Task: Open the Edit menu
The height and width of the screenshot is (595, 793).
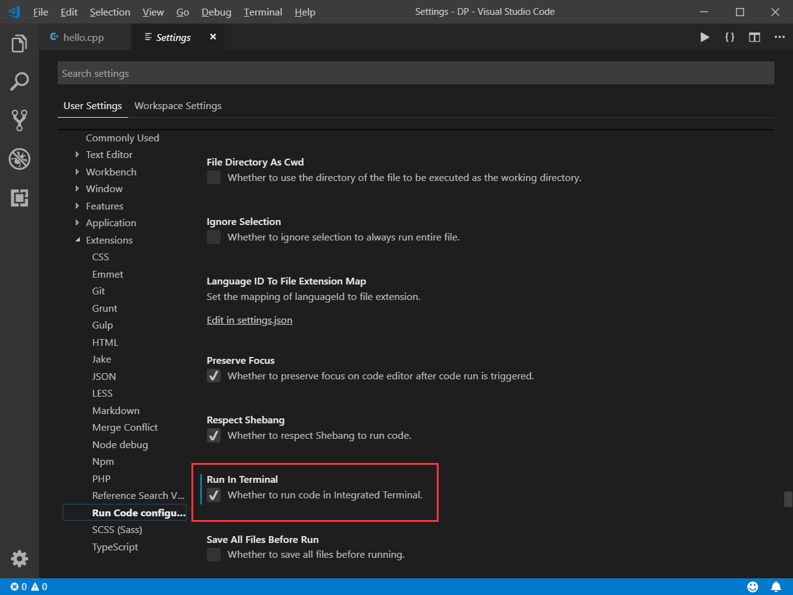Action: point(69,12)
